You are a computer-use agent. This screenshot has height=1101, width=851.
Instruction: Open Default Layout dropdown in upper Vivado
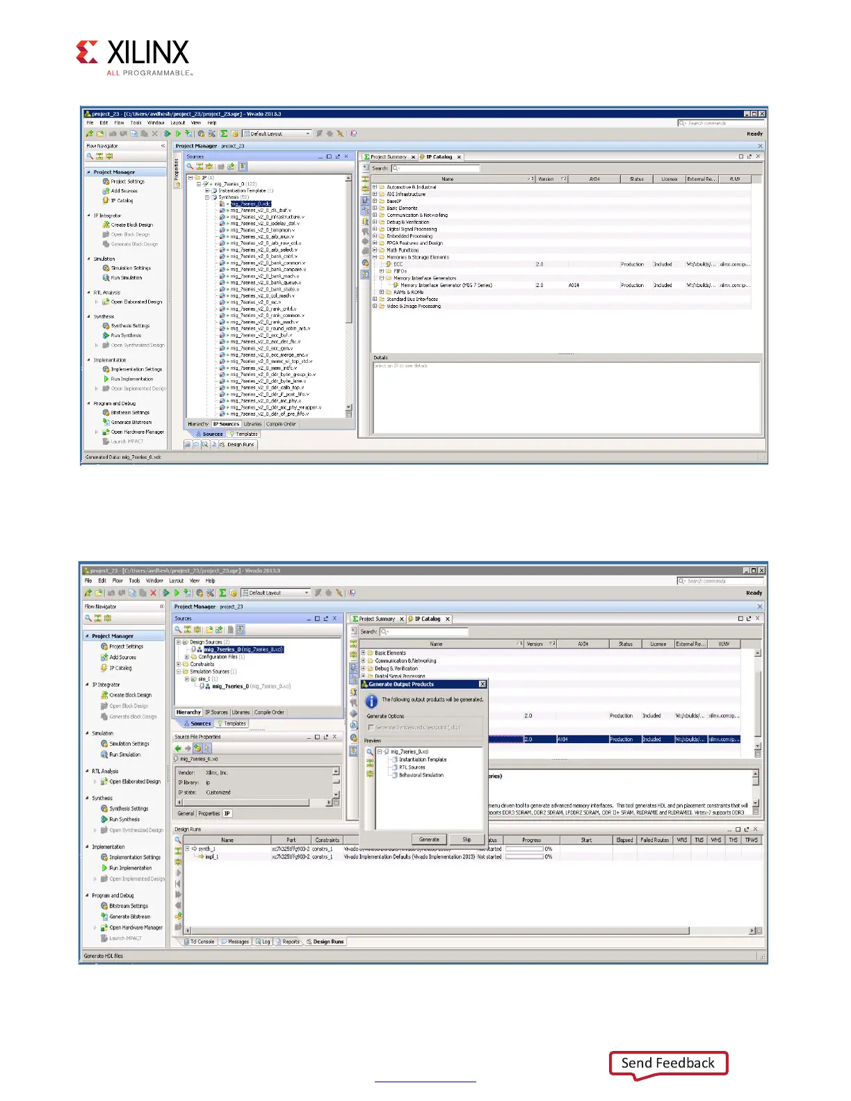pyautogui.click(x=277, y=133)
